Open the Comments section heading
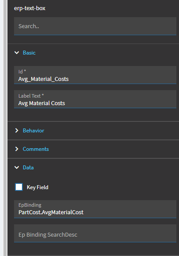Screen dimensions: 179x256 point(36,149)
